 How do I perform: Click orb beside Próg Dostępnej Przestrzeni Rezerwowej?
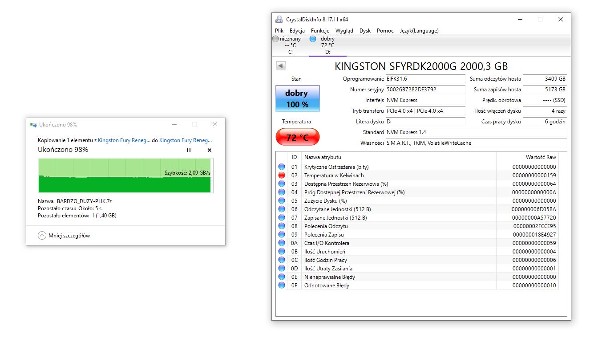(282, 192)
